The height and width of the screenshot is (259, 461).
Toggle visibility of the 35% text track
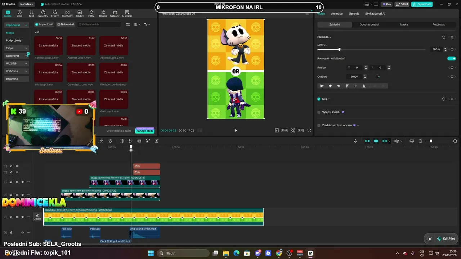click(17, 172)
